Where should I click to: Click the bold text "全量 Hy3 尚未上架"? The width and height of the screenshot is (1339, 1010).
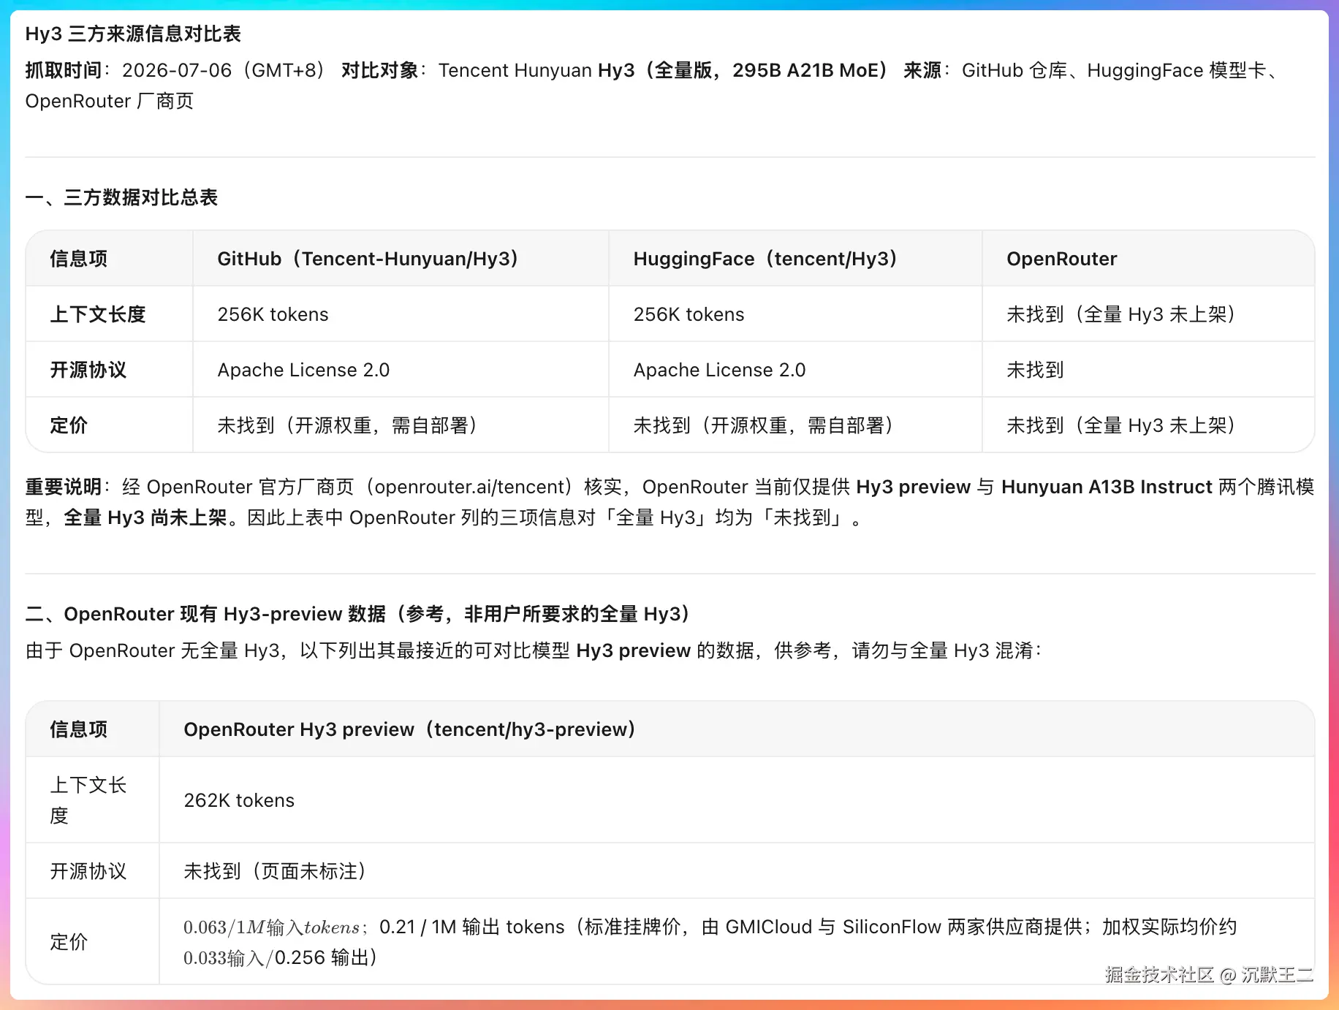[x=145, y=517]
